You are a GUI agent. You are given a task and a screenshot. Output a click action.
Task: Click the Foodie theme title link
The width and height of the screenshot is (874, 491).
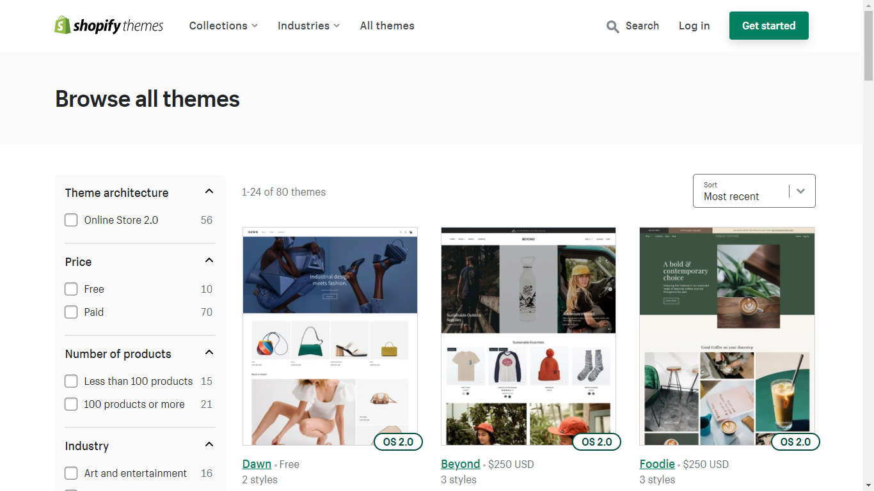coord(657,464)
